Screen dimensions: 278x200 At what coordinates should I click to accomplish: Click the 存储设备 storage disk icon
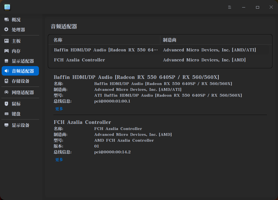7,81
